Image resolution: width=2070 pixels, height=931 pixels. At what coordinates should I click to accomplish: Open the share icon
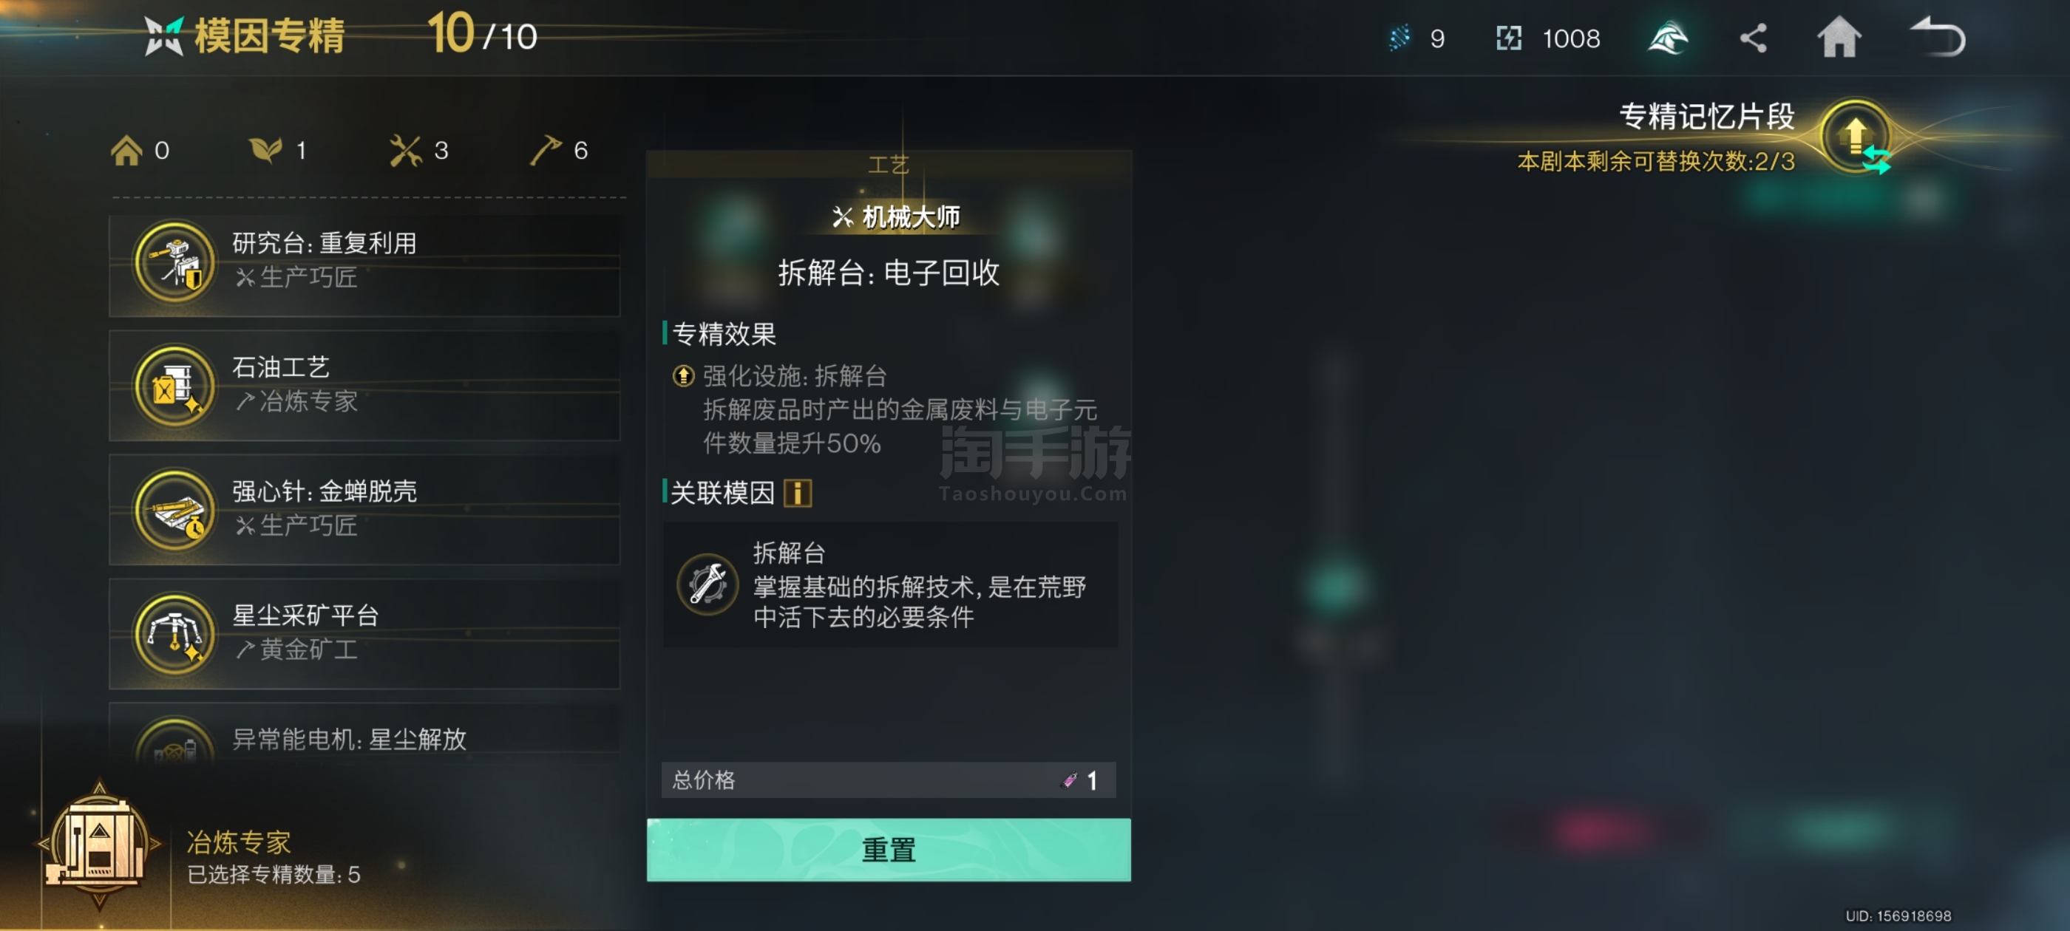click(x=1754, y=38)
